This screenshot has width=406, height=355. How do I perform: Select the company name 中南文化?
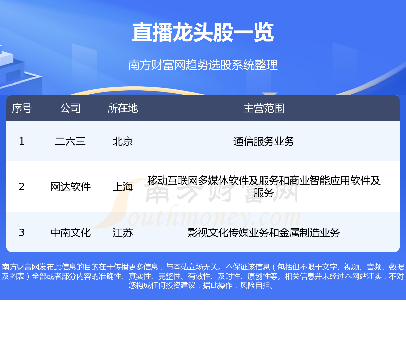pyautogui.click(x=70, y=233)
